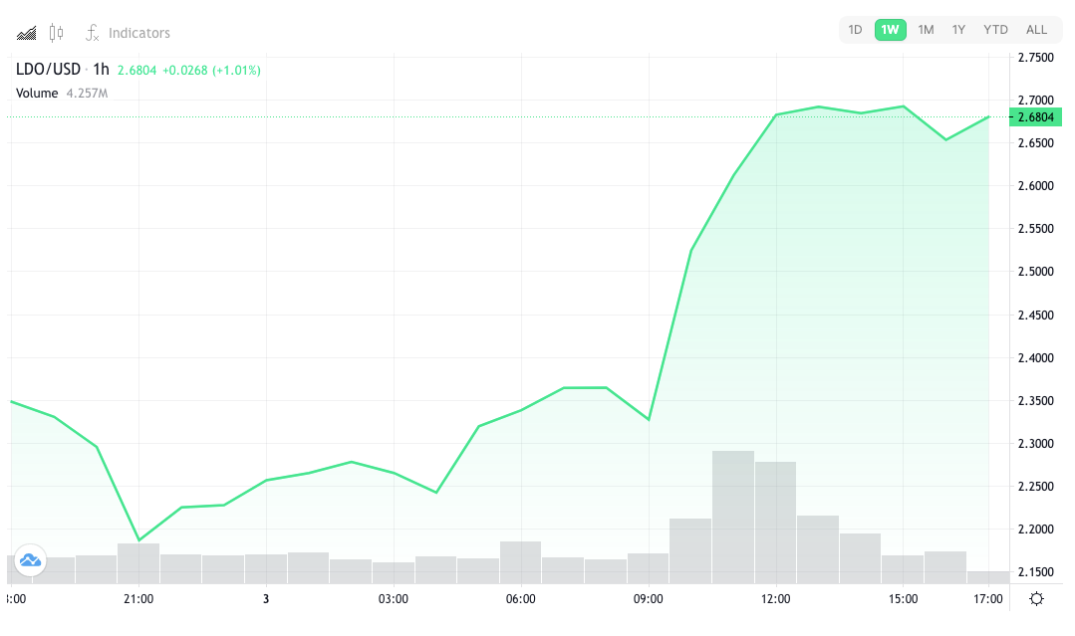
Task: Select the 1Y time range
Action: click(x=958, y=30)
